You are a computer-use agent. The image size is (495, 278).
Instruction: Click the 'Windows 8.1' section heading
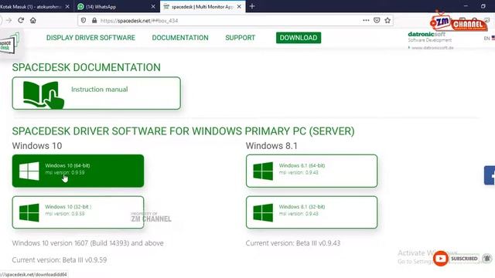coord(271,146)
